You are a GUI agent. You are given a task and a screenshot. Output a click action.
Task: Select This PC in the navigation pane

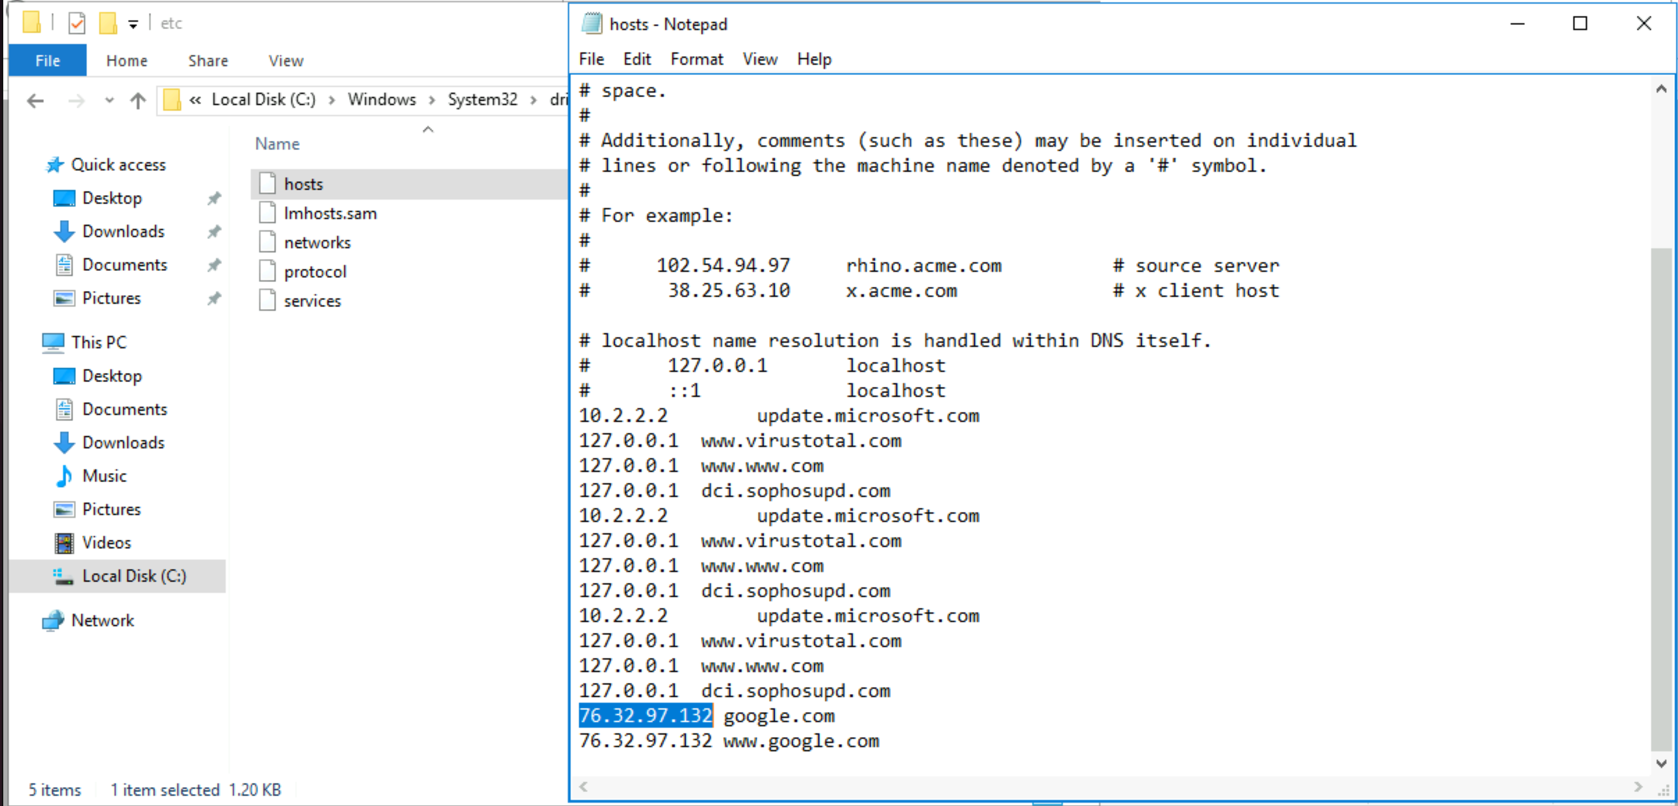click(x=99, y=342)
